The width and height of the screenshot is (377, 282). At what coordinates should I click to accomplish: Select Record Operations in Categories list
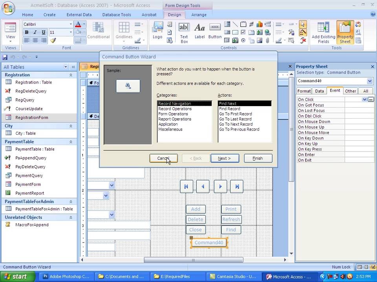[x=175, y=109]
